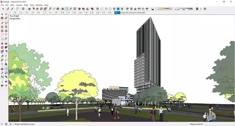Viewport: 235px width, 126px height.
Task: Open the File menu
Action: click(x=2, y=5)
